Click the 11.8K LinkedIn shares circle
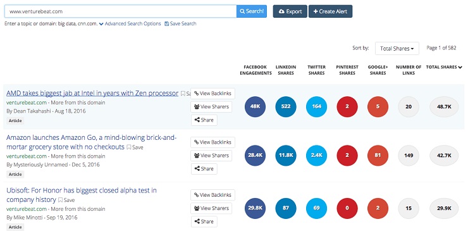The width and height of the screenshot is (468, 231). [x=286, y=156]
